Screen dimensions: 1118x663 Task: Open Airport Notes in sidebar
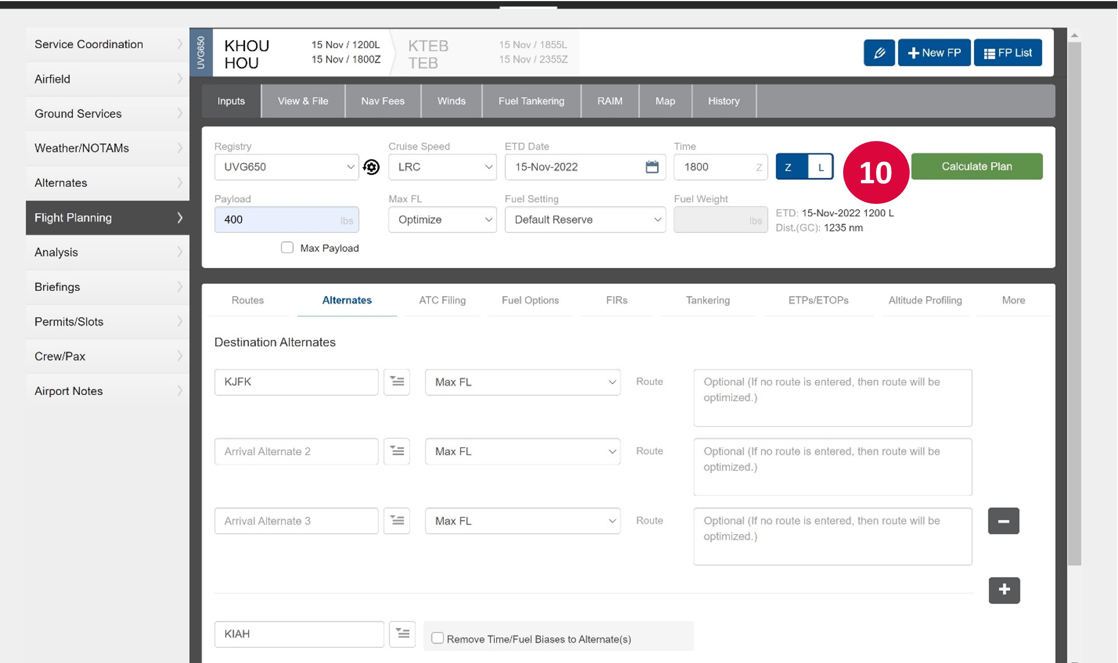click(107, 391)
